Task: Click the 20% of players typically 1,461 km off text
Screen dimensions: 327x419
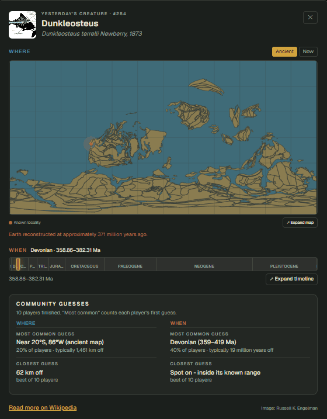Action: [60, 350]
